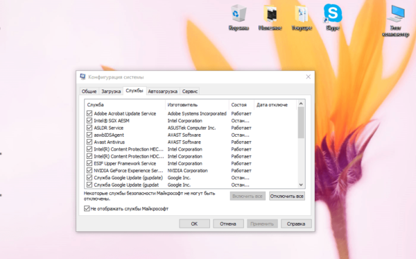Click Работает status in ASLDR Service row
The image size is (416, 259).
coord(241,128)
